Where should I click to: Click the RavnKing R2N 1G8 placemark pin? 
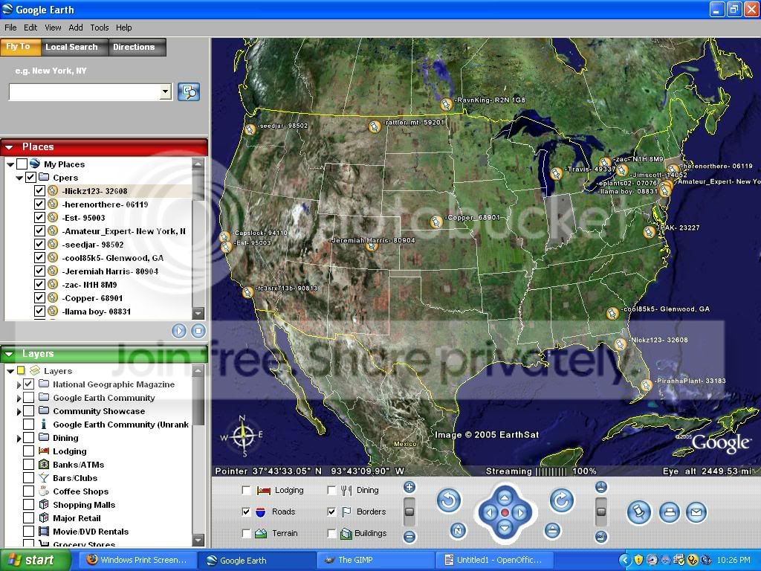446,104
